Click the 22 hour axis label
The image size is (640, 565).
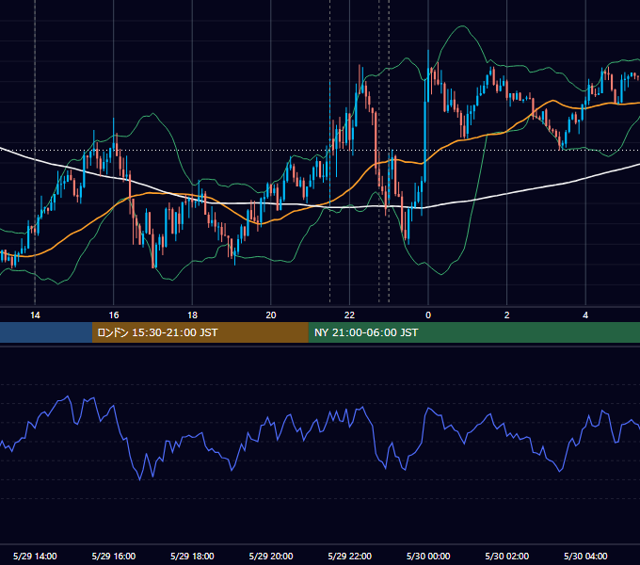click(349, 315)
